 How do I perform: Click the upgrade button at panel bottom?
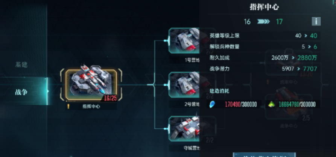[264, 155]
